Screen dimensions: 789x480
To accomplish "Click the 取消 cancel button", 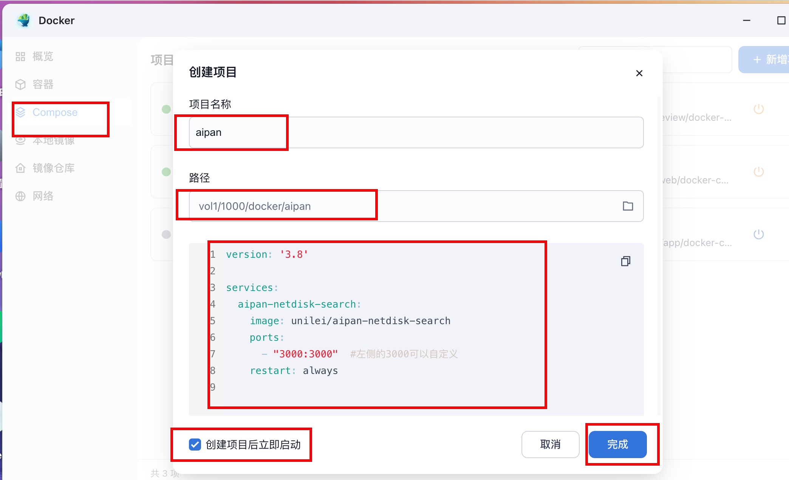I will coord(550,445).
